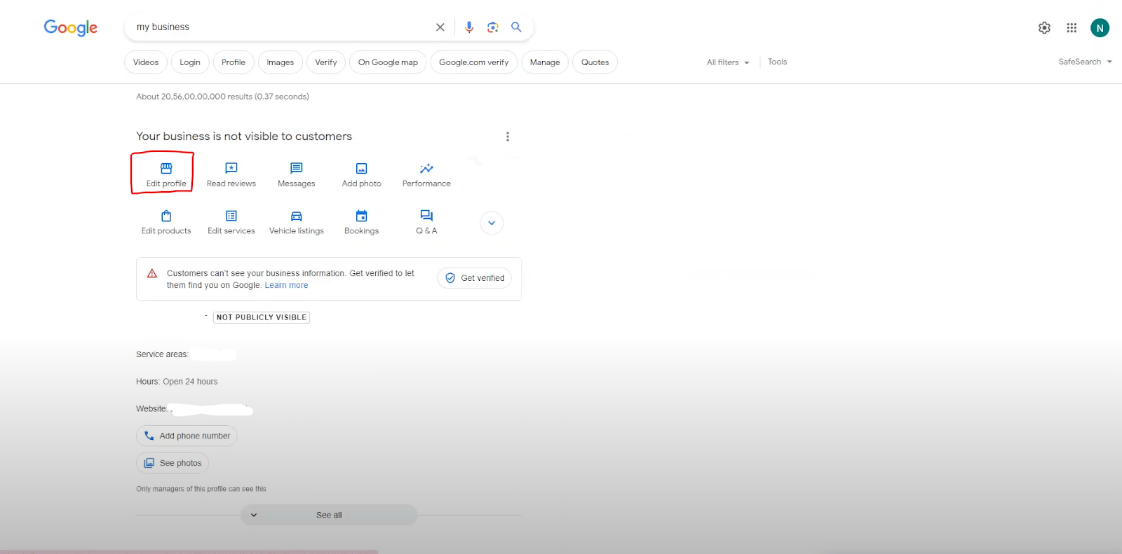This screenshot has width=1122, height=554.
Task: Open Edit profile for the business
Action: tap(166, 175)
